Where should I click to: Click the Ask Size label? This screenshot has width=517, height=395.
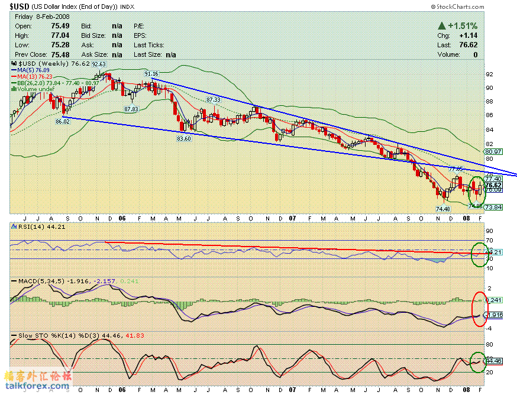point(94,54)
